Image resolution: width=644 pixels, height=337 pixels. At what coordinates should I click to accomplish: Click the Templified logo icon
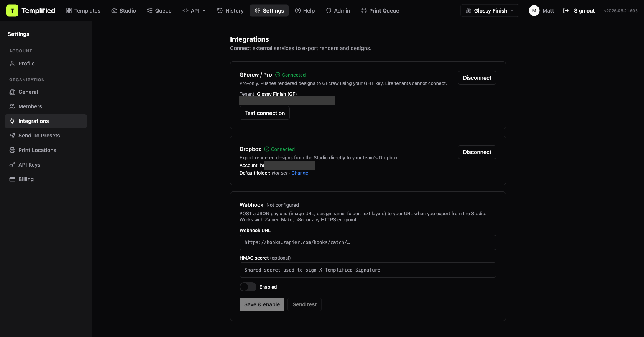click(12, 11)
